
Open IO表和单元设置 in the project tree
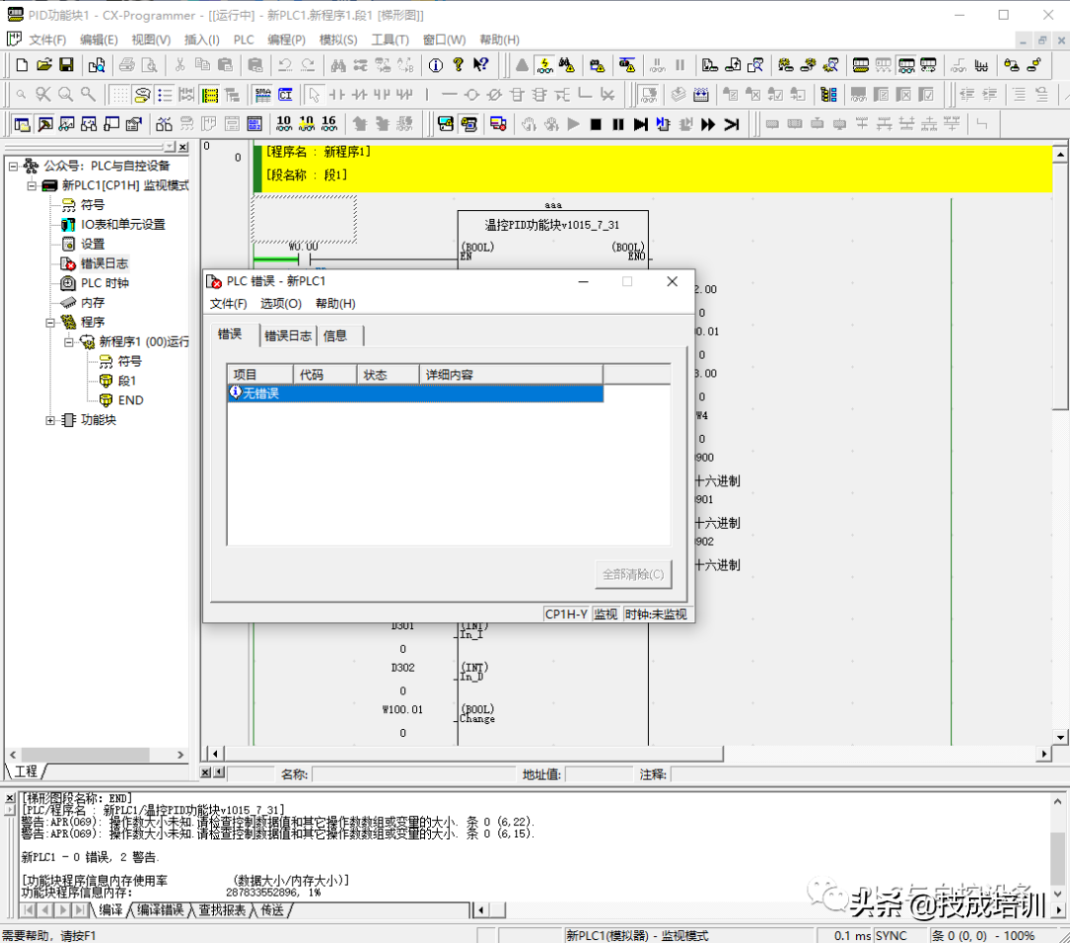tap(123, 225)
